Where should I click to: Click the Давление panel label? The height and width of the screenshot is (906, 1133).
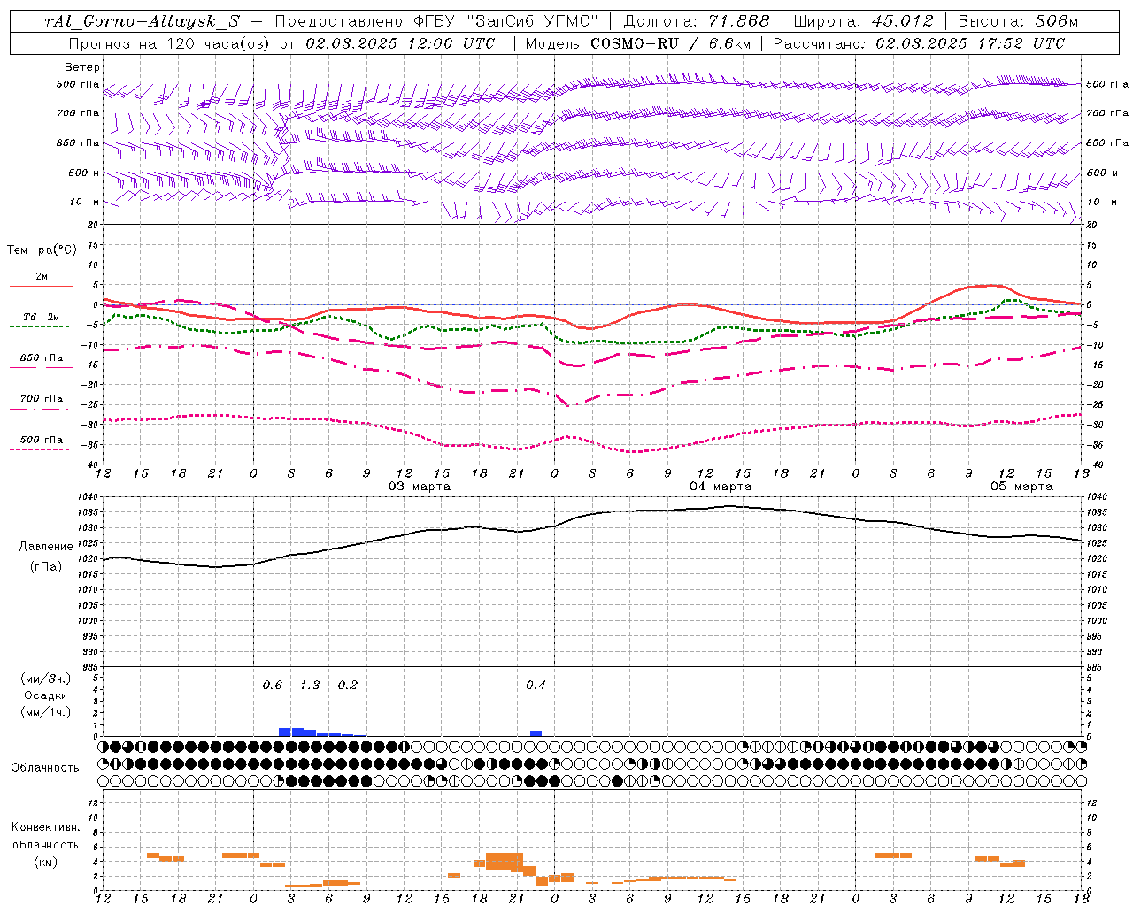tap(46, 547)
